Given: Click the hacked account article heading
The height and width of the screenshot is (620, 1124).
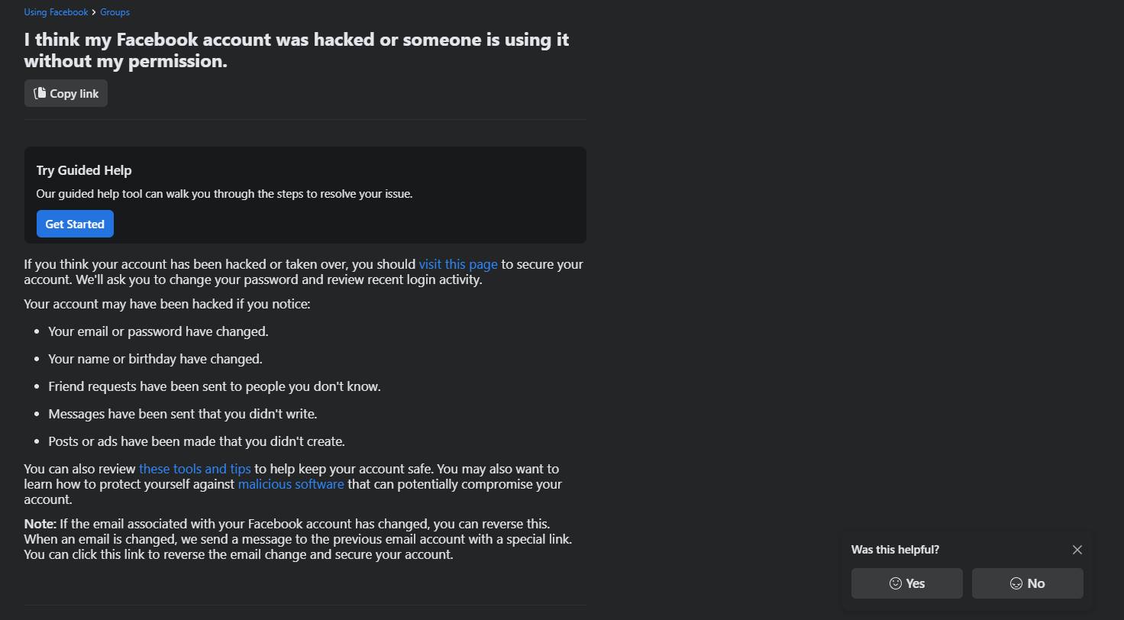Looking at the screenshot, I should tap(296, 50).
